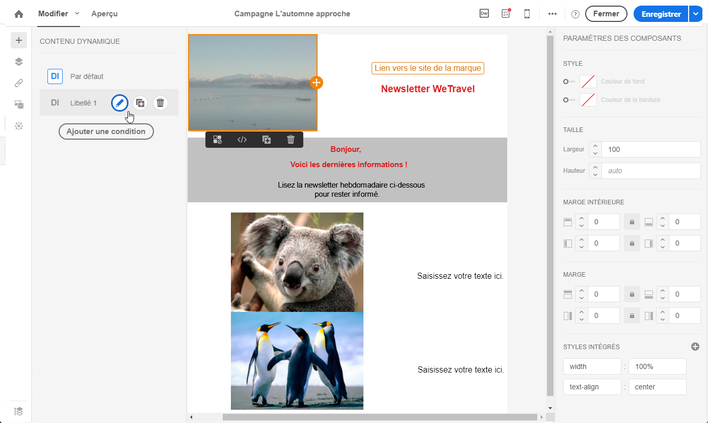The height and width of the screenshot is (423, 708).
Task: Click the Lien vers le site de la marque link
Action: coord(428,68)
